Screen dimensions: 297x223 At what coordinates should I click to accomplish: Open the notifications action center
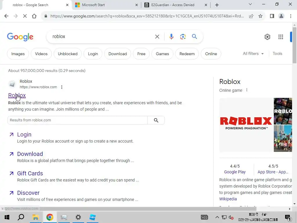(288, 217)
